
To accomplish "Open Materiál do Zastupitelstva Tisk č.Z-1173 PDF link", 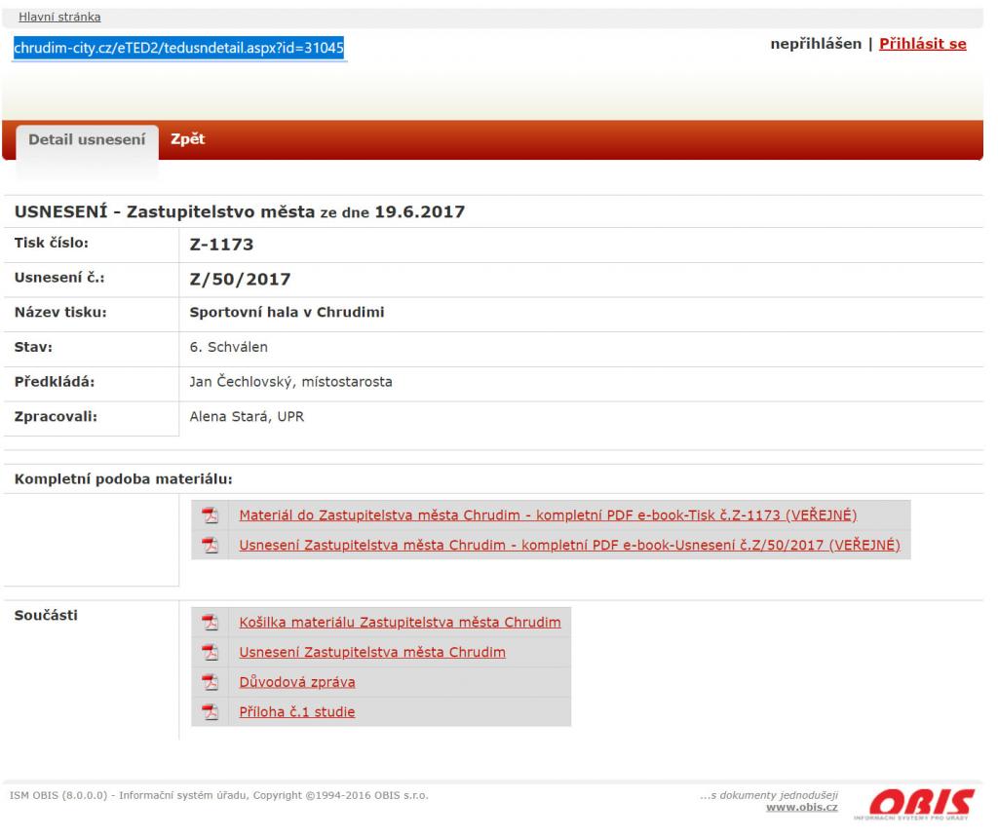I will coord(548,515).
